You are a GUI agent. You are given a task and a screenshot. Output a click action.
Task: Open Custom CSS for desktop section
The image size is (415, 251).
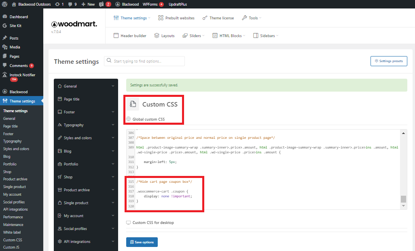click(150, 222)
